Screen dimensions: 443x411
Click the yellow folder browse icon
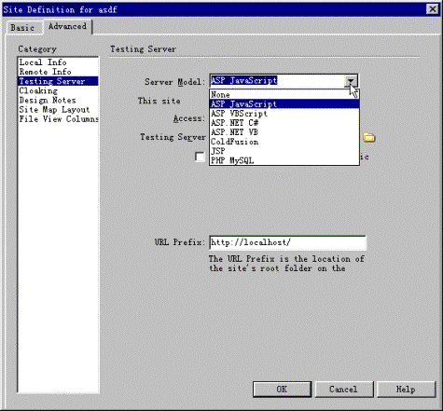(x=368, y=137)
